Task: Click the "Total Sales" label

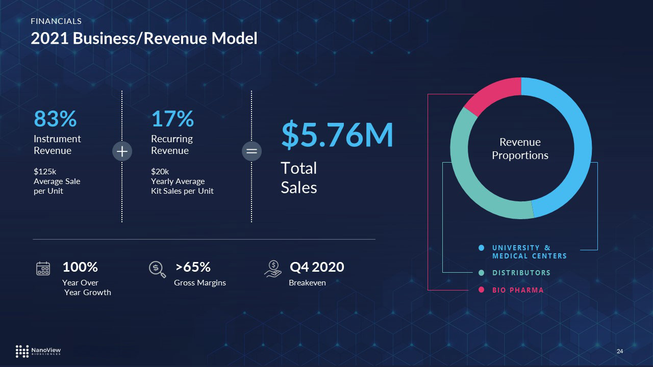Action: tap(299, 178)
